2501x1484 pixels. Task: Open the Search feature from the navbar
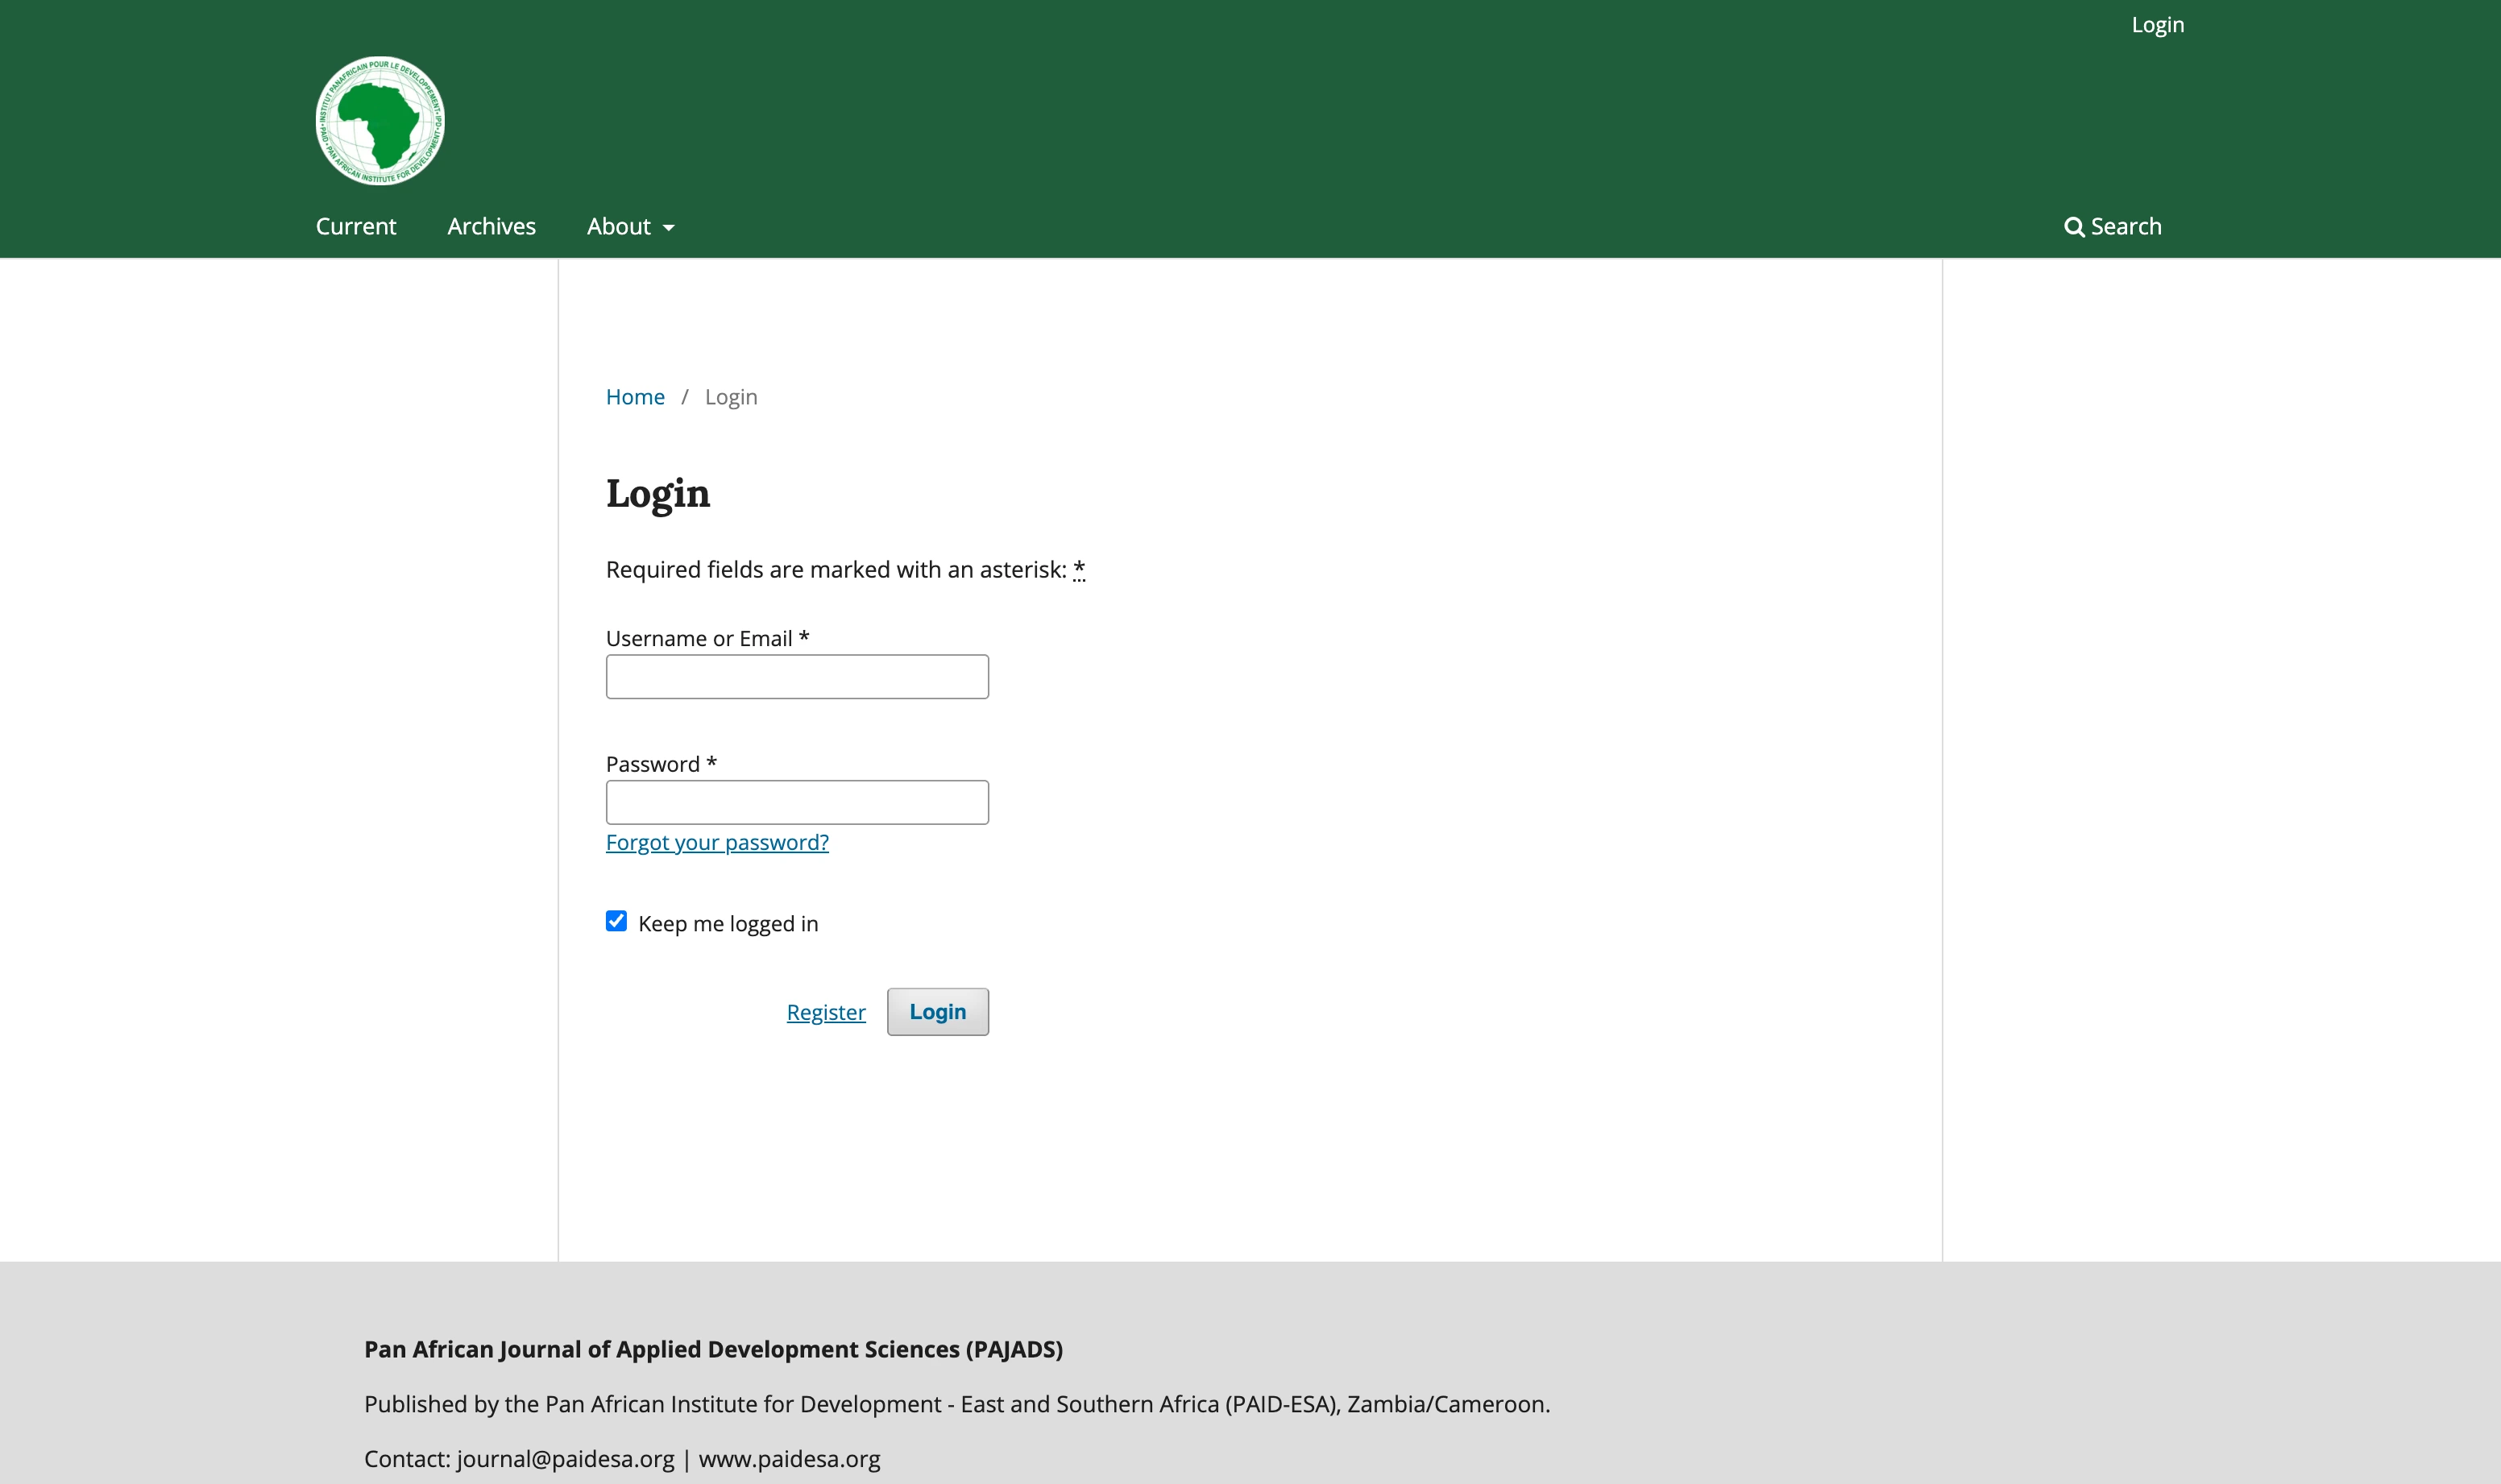(2113, 226)
